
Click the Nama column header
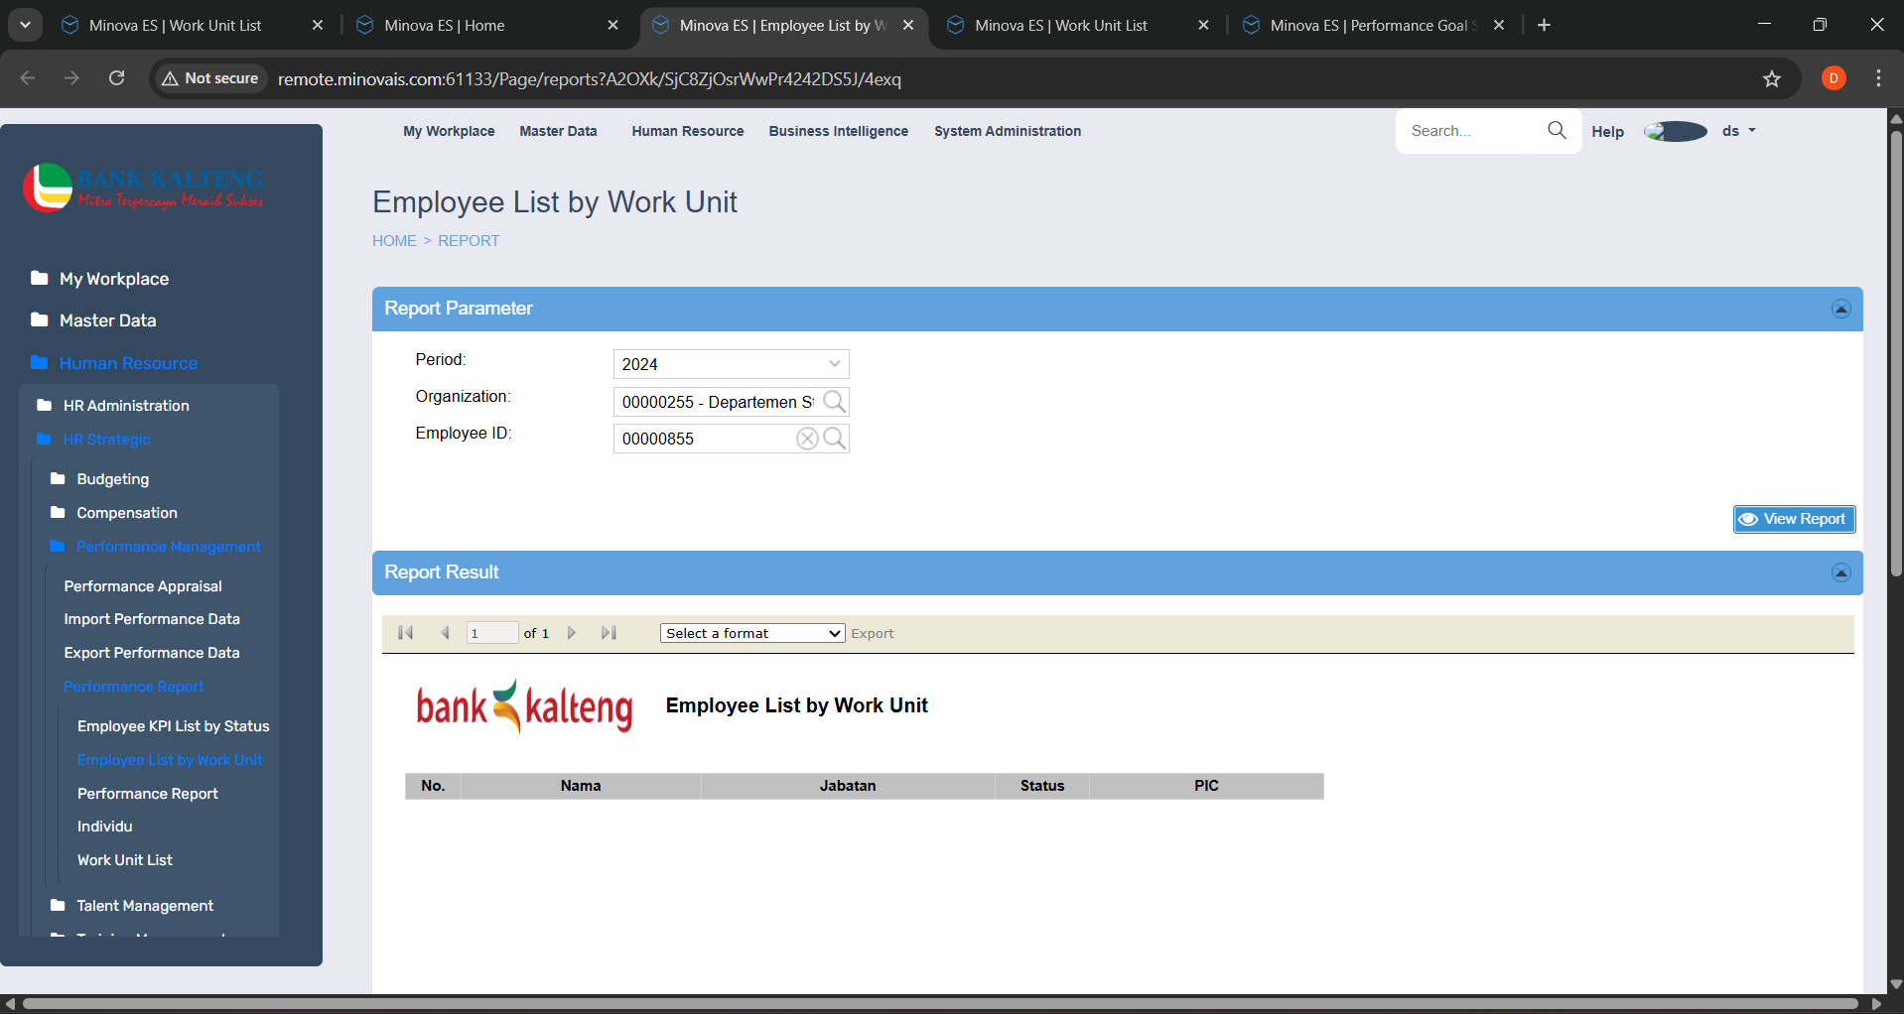(x=581, y=786)
